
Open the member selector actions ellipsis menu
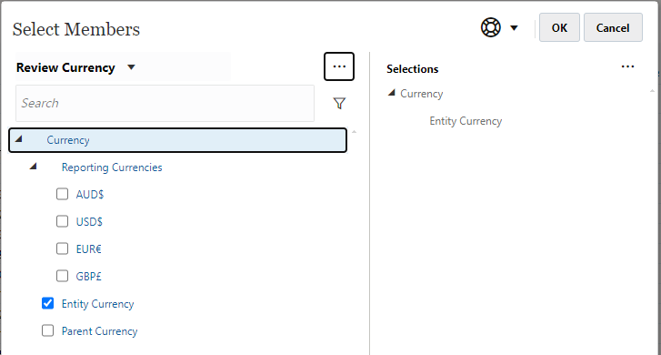tap(339, 66)
